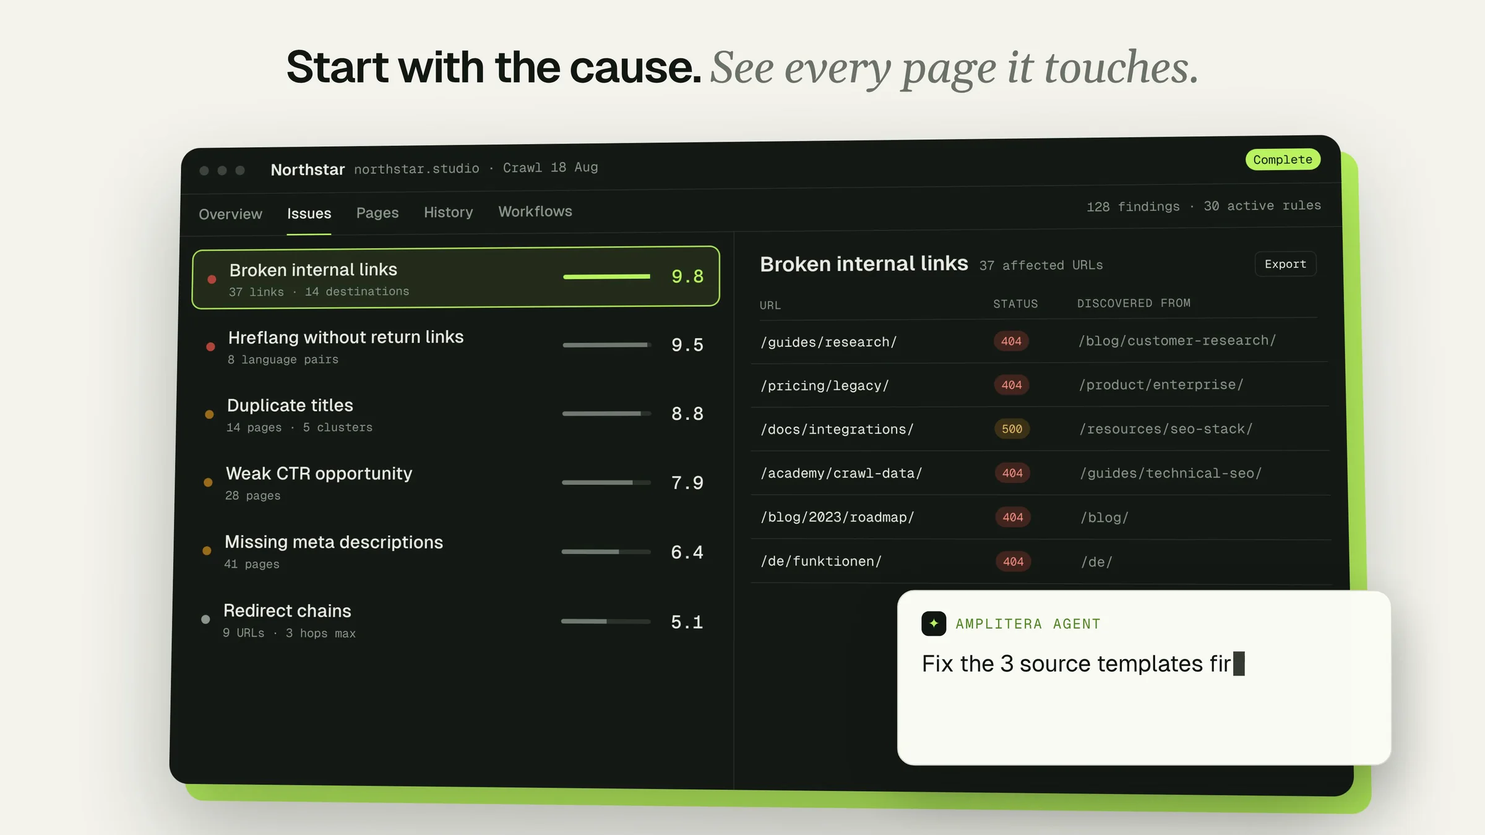Click the red dot beside Hreflang issue

point(210,347)
